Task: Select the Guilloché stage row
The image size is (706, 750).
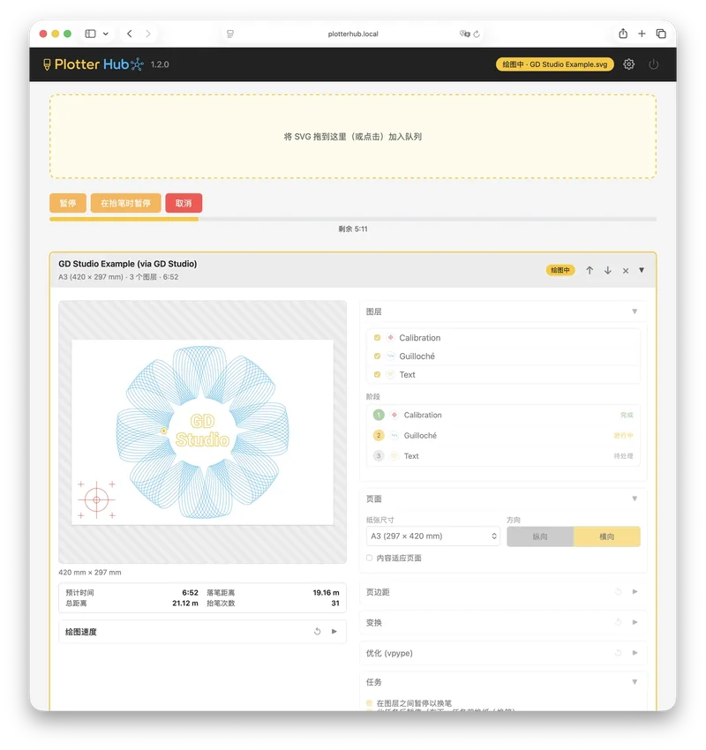Action: (x=503, y=435)
